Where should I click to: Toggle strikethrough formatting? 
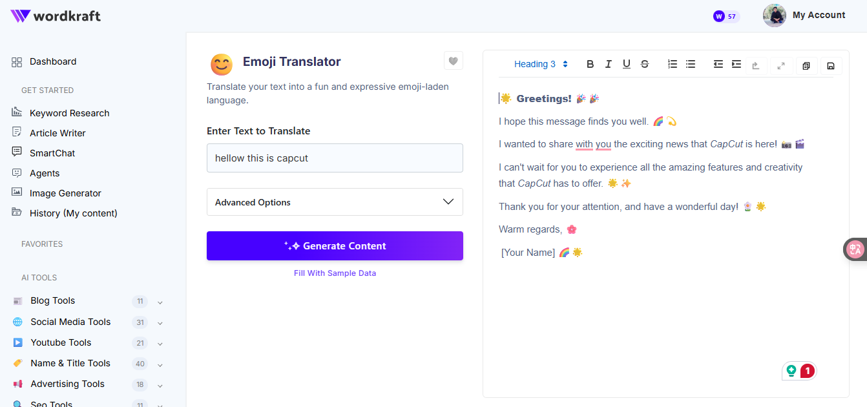click(x=644, y=64)
